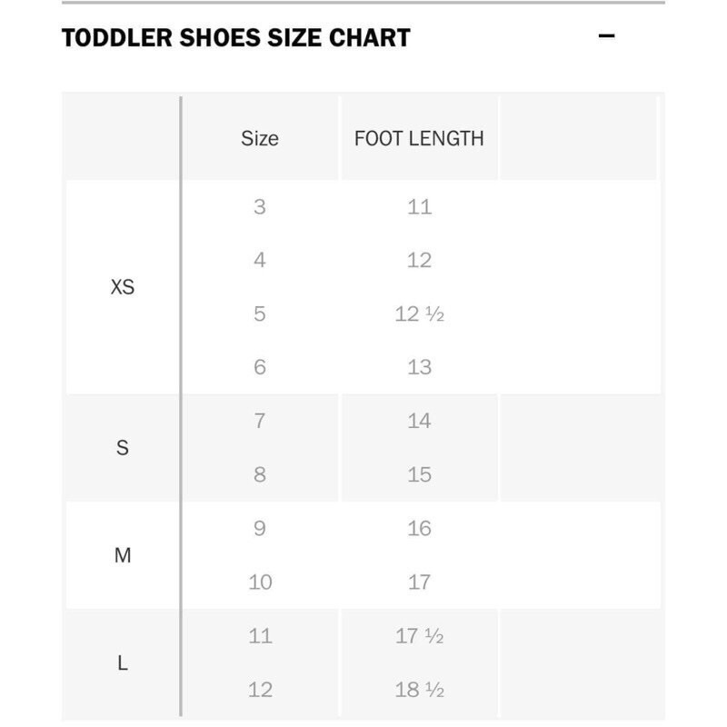Image resolution: width=727 pixels, height=727 pixels.
Task: Select size 5 in the chart
Action: click(259, 312)
